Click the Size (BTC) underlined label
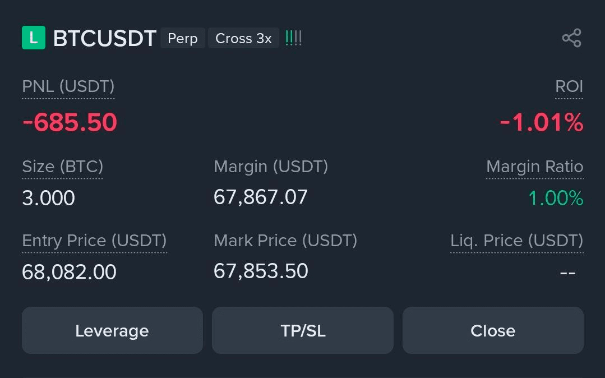 [x=62, y=167]
